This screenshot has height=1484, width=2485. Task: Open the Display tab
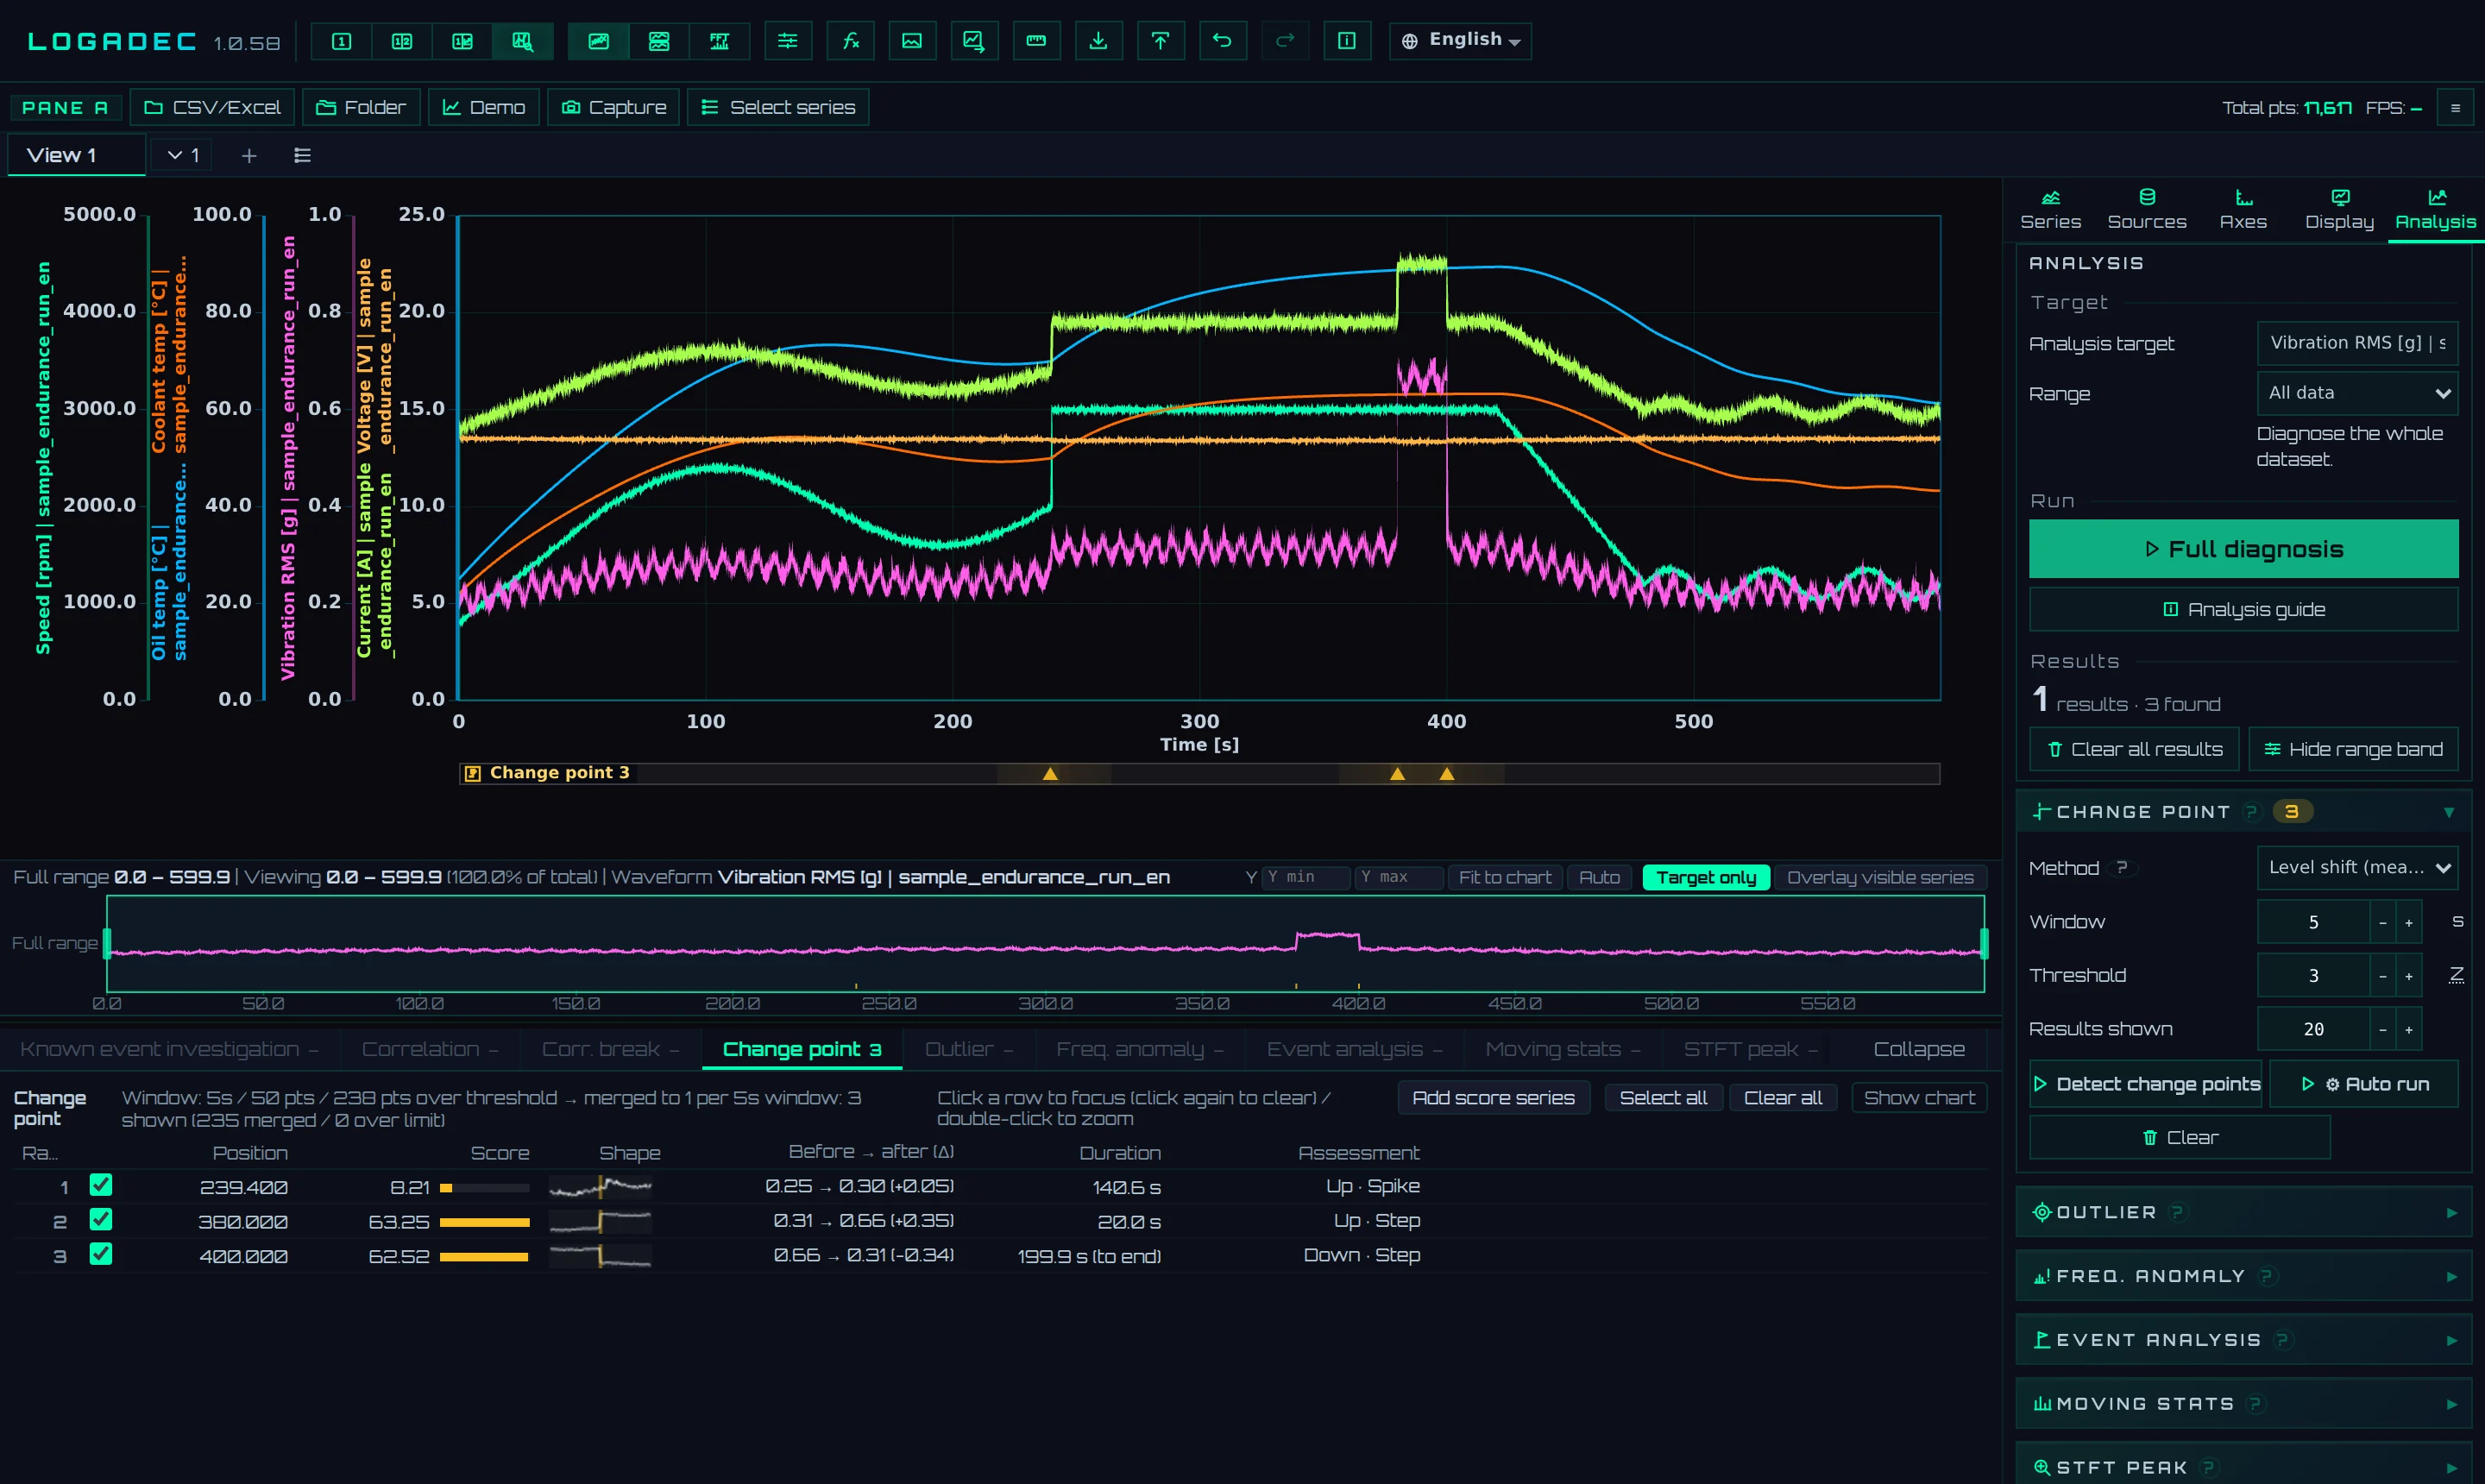click(x=2339, y=210)
